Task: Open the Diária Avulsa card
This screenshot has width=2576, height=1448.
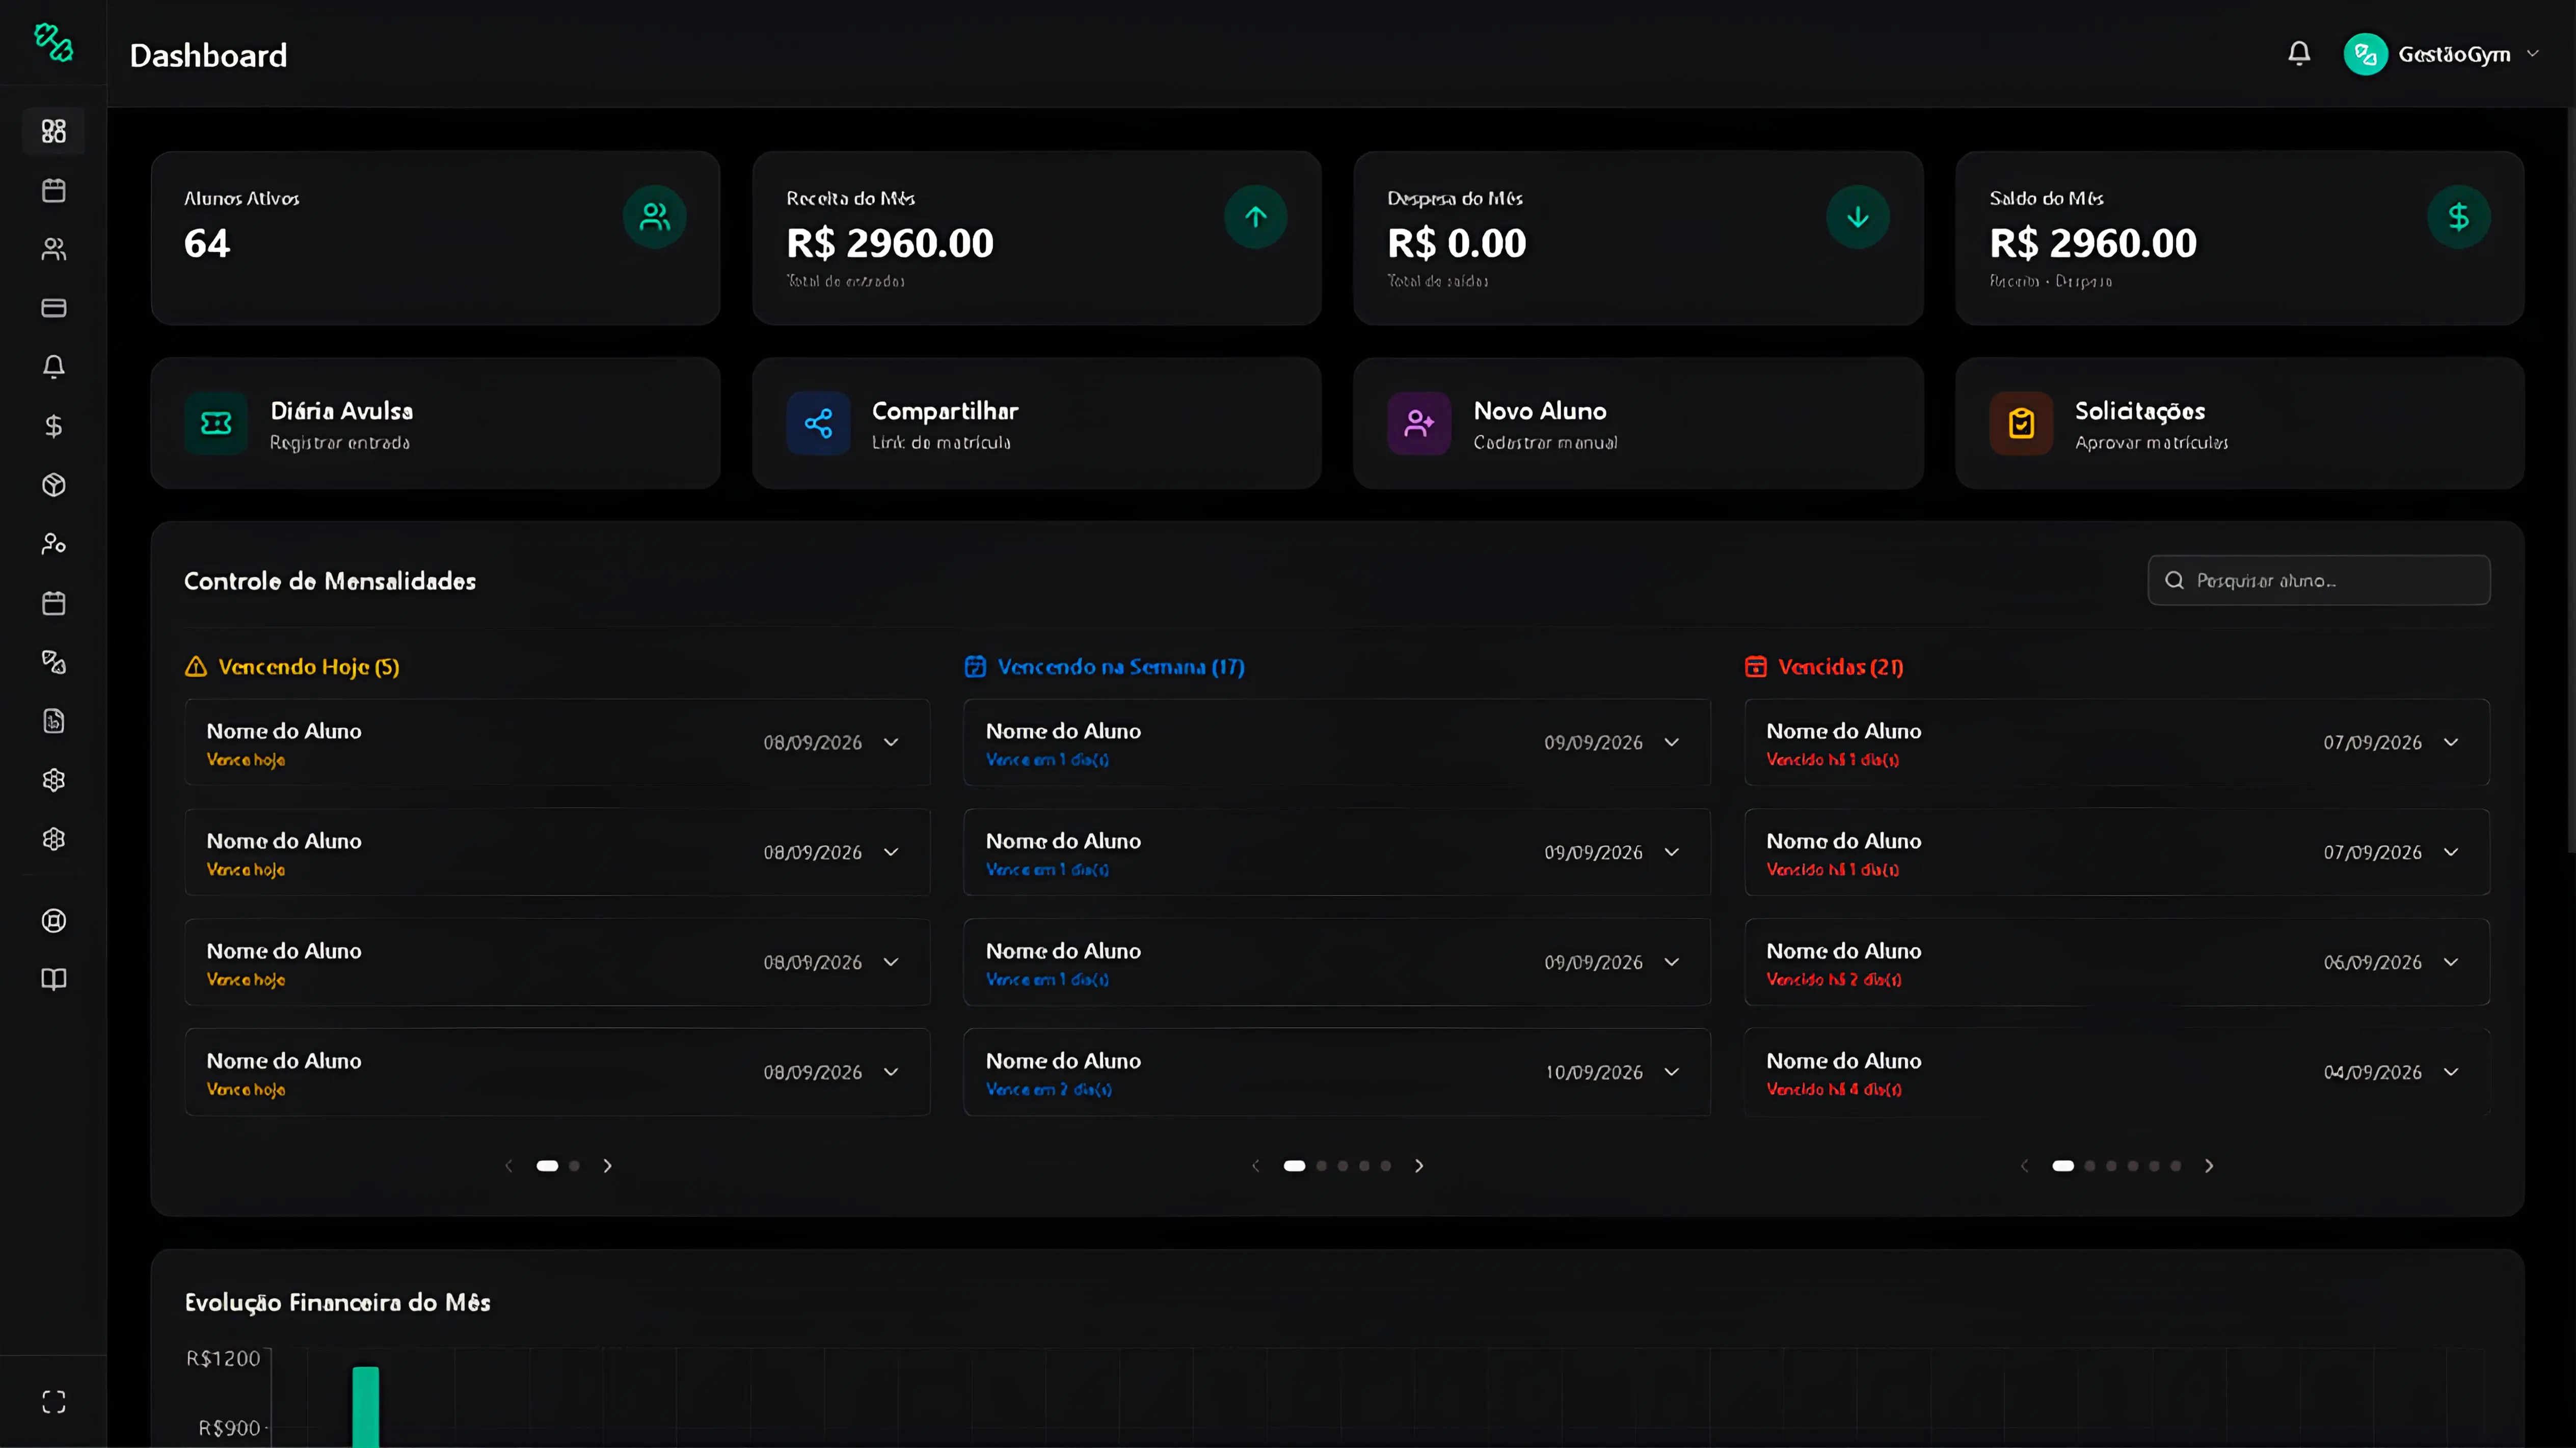Action: click(x=435, y=424)
